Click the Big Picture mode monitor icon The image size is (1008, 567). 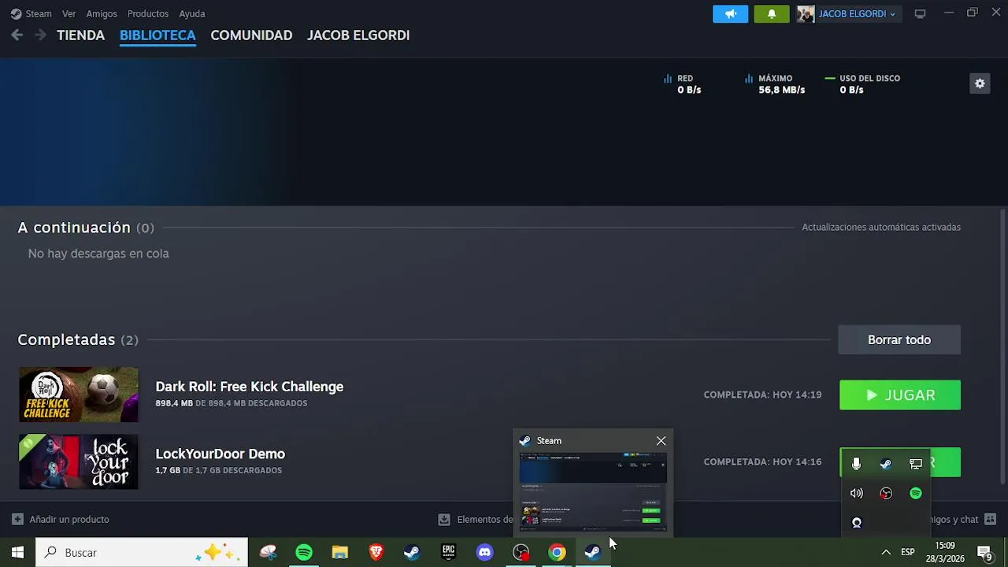[x=920, y=13]
